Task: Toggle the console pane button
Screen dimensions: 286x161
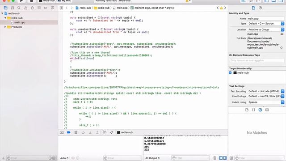Action: coord(225,158)
